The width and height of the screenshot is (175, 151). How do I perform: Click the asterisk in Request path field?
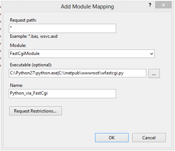(x=11, y=27)
